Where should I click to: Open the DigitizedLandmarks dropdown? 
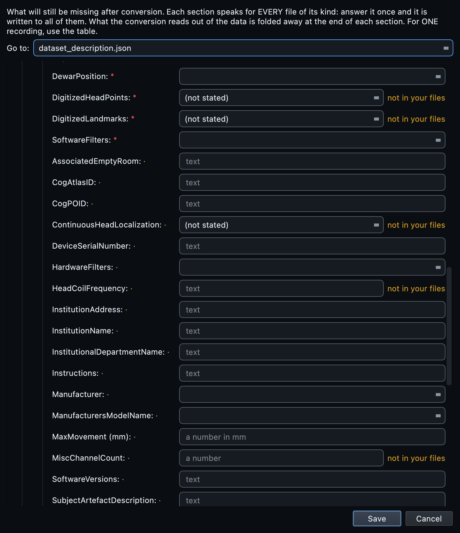[x=281, y=119]
